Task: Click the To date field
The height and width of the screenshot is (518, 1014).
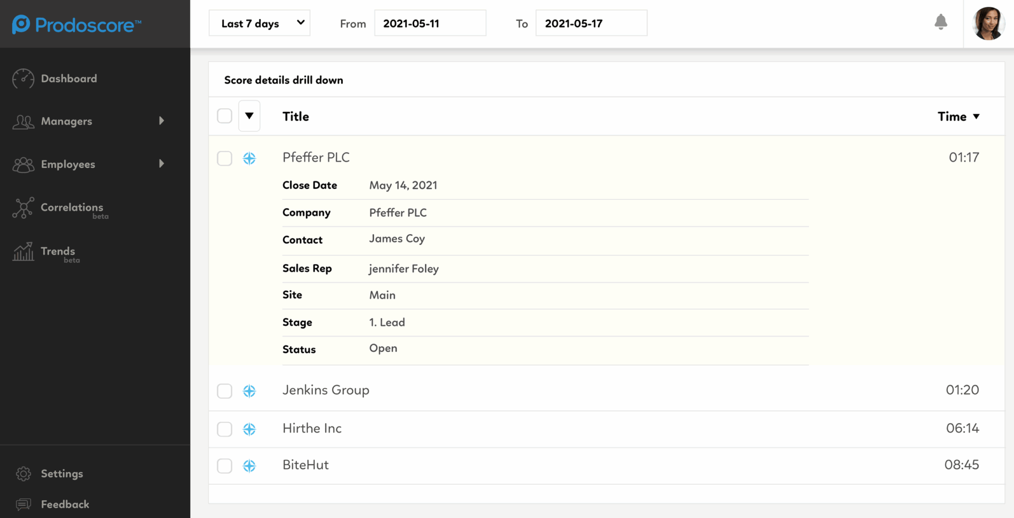Action: click(591, 23)
